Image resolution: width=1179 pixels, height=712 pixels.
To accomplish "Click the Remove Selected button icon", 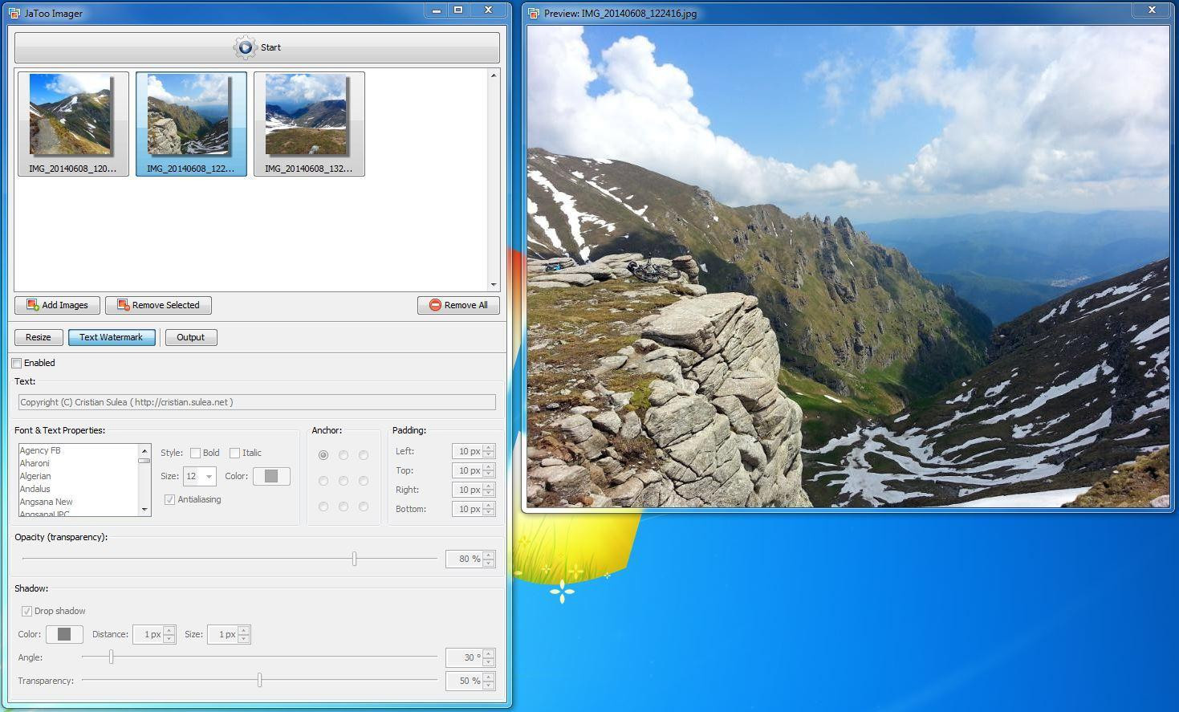I will tap(124, 305).
